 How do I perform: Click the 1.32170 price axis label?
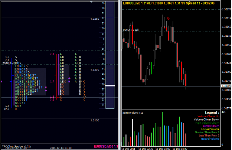point(226,9)
